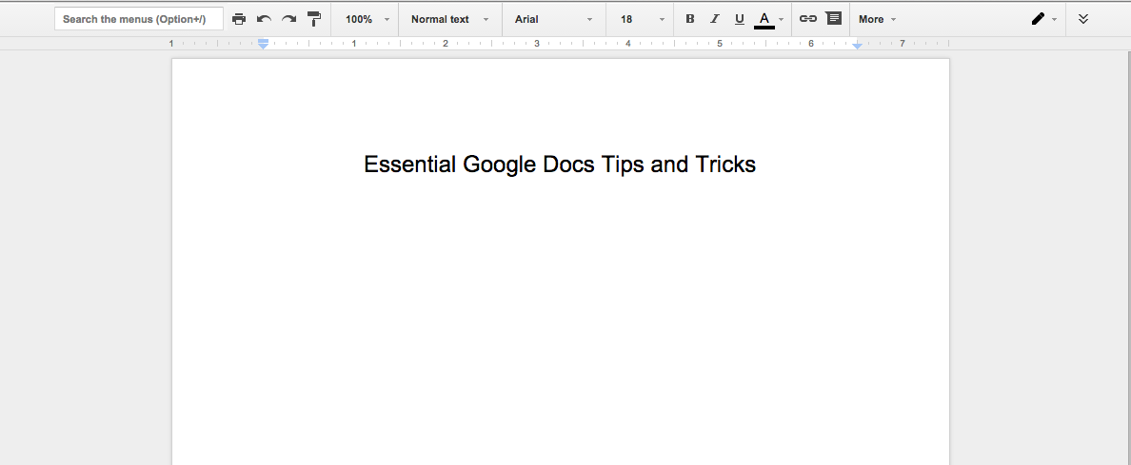Screen dimensions: 1131x465
Task: Toggle italic formatting
Action: coord(714,19)
